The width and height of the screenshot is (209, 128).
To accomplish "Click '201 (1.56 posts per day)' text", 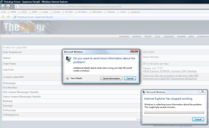I will click(156, 64).
